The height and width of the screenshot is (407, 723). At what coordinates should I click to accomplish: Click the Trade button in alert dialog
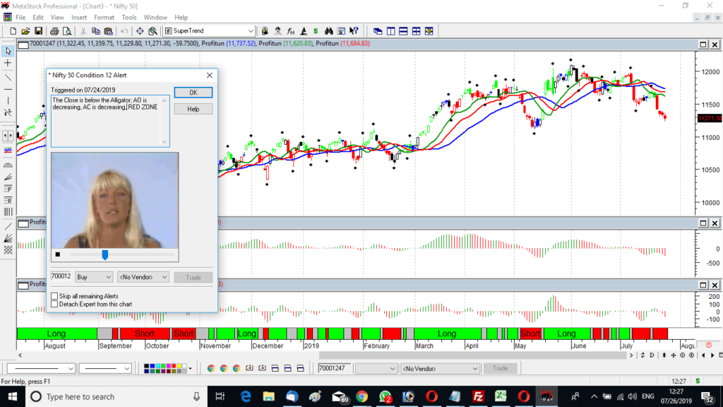click(x=193, y=277)
